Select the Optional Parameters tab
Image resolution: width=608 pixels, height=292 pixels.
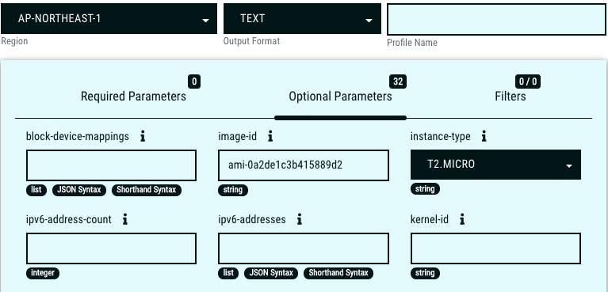(340, 96)
